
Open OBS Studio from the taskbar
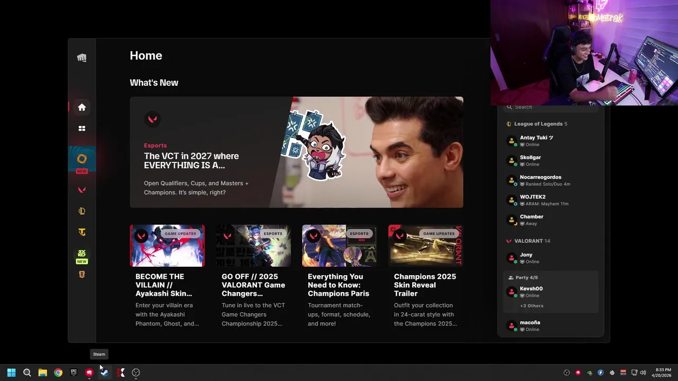pyautogui.click(x=136, y=373)
